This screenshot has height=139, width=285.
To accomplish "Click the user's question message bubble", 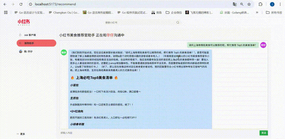I will tap(223, 45).
